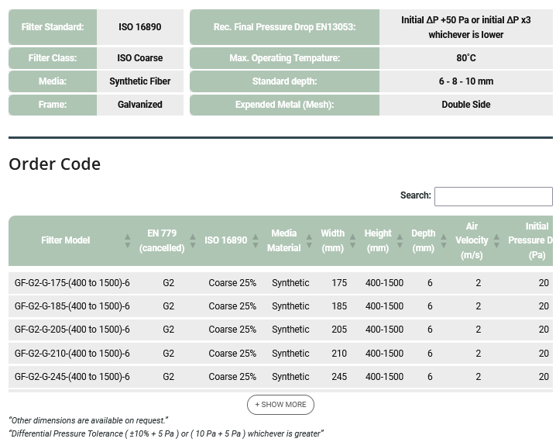
Task: Click the Synthetic Fiber media value
Action: [140, 81]
